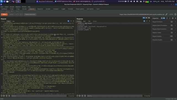Click request search next match arrow
The width and height of the screenshot is (177, 100).
coord(9,96)
